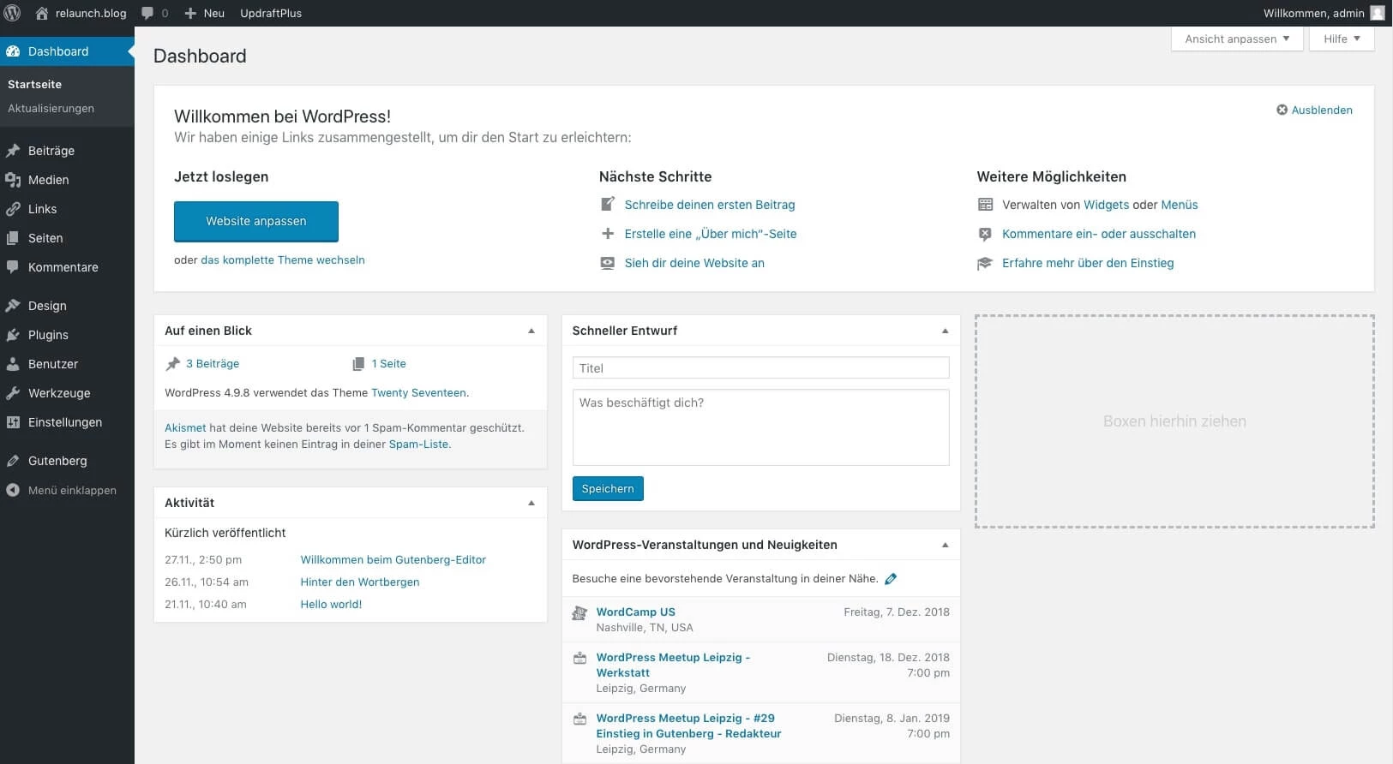The width and height of the screenshot is (1393, 764).
Task: Open the Ansicht anpassen dropdown
Action: tap(1236, 39)
